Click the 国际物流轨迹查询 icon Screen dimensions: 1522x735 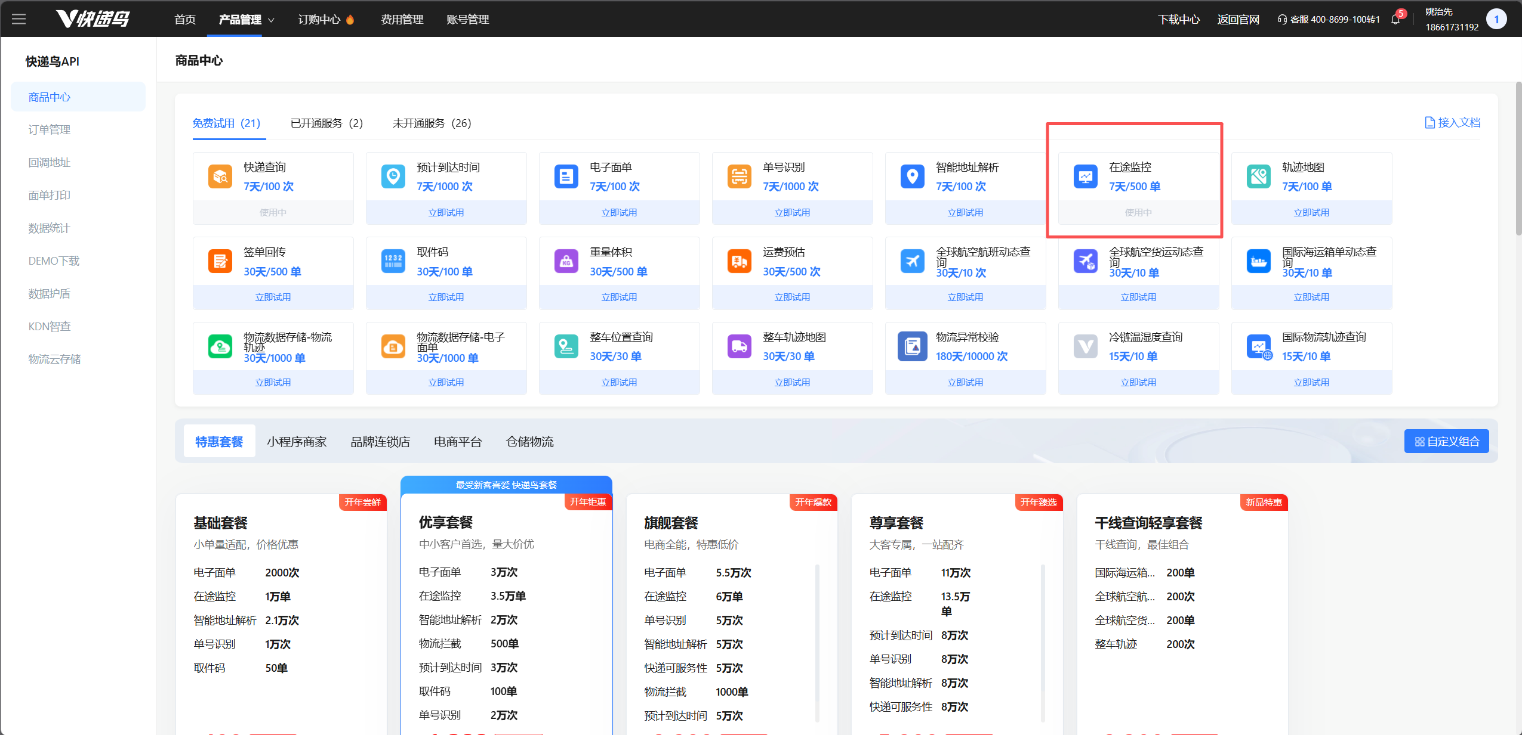[1259, 346]
